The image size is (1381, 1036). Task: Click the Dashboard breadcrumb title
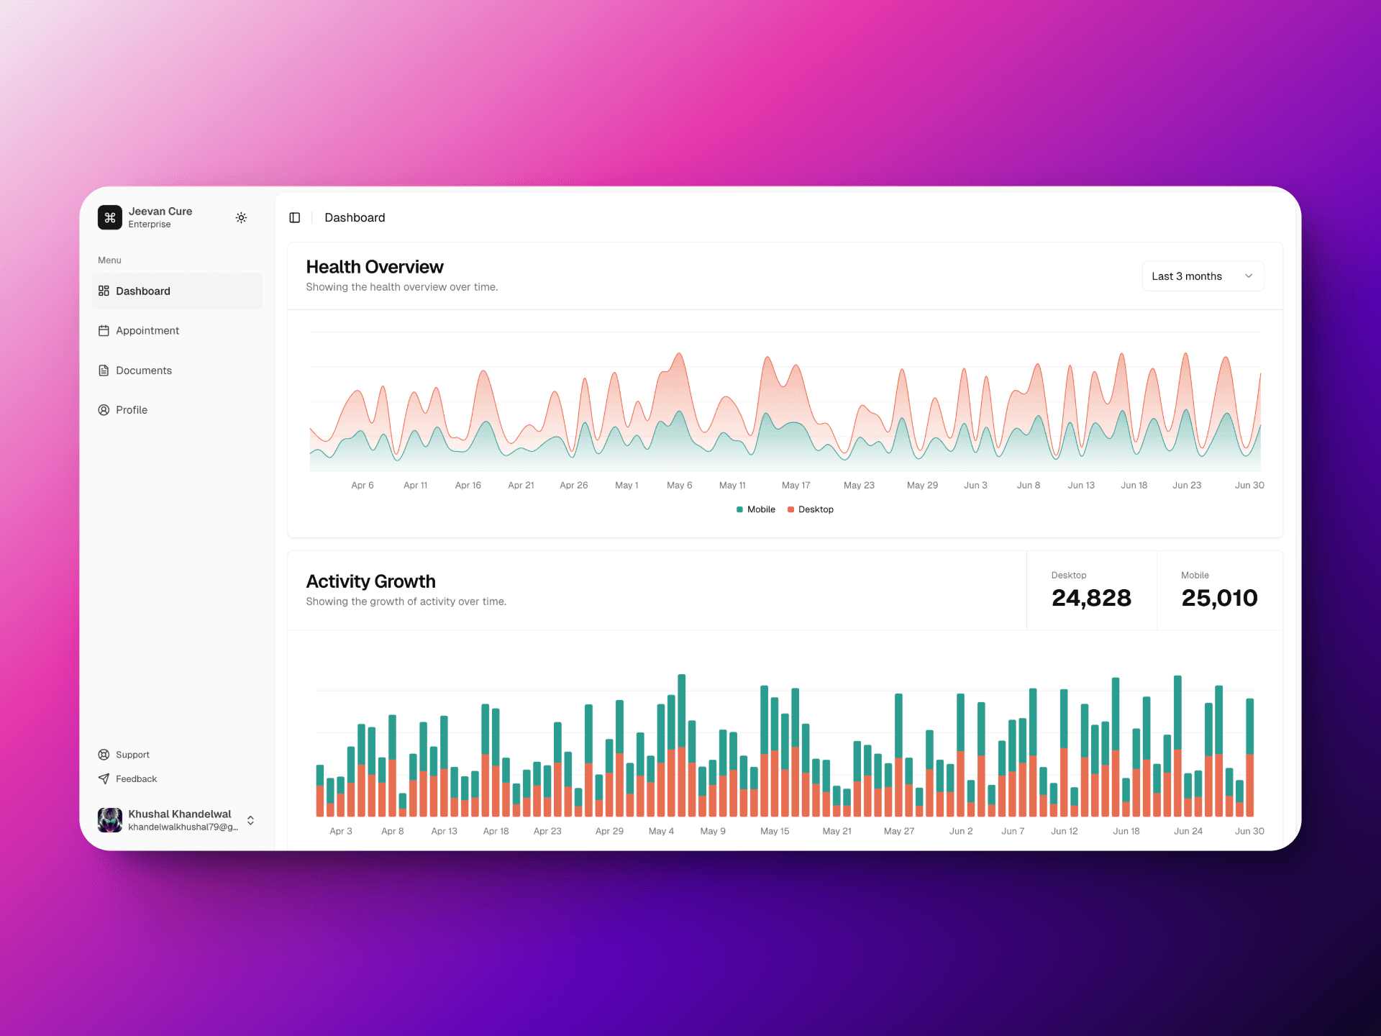[x=355, y=217]
